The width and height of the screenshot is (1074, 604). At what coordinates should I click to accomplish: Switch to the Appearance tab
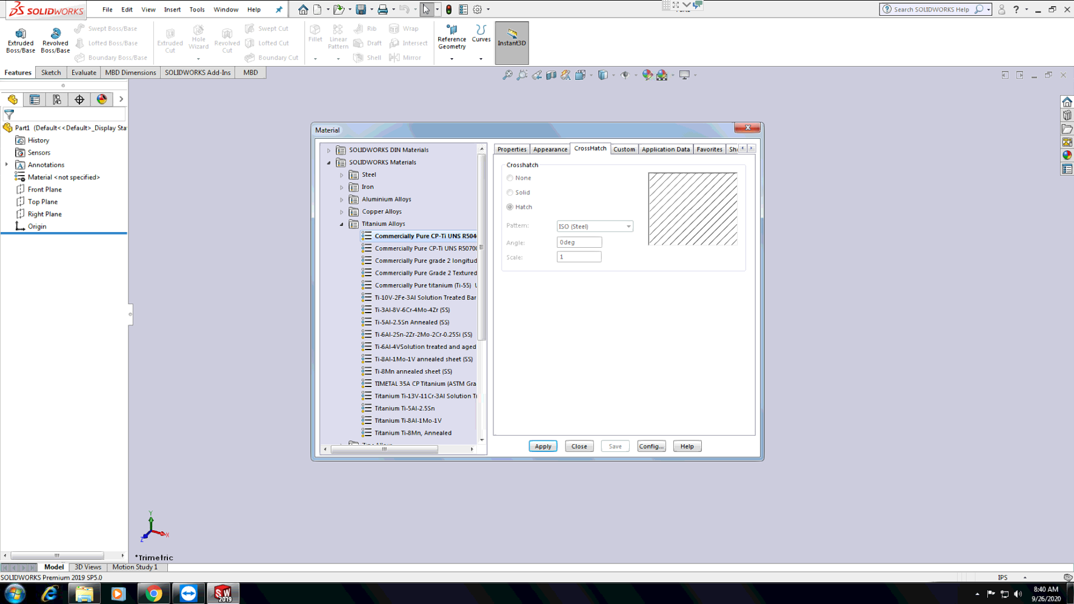pos(550,149)
